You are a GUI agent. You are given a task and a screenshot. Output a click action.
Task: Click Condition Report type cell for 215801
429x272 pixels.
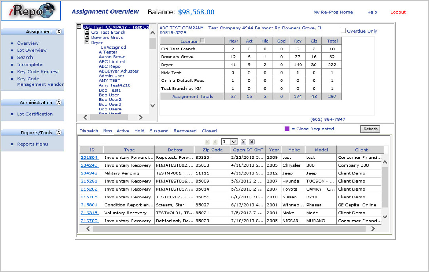coord(129,205)
